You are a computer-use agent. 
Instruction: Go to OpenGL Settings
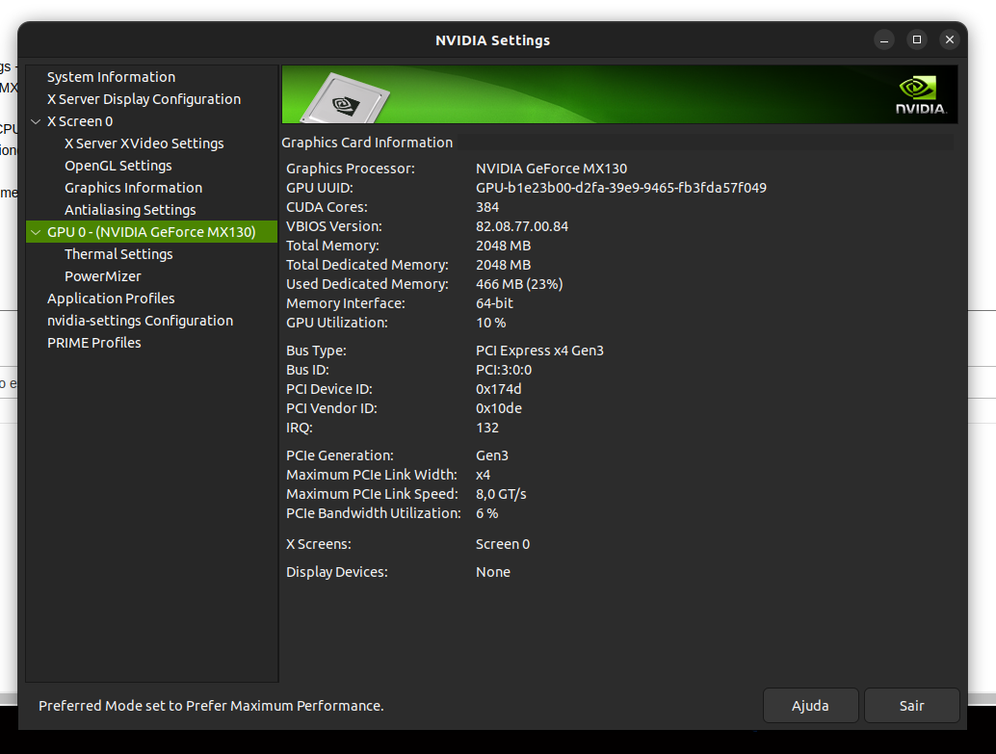coord(118,166)
